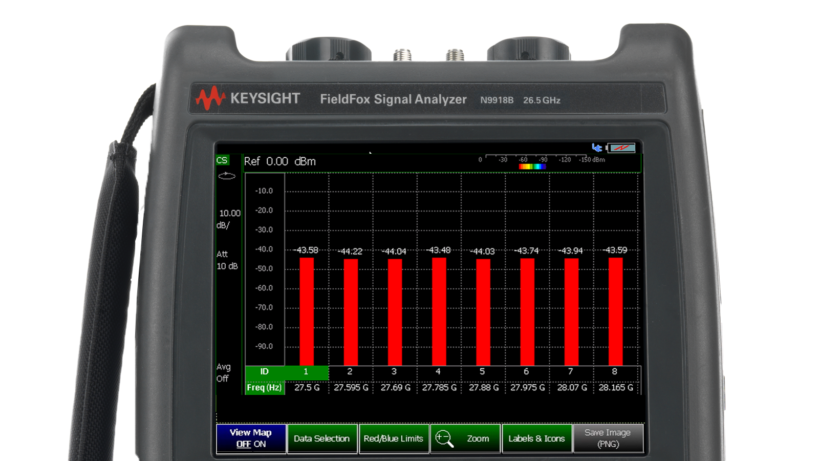Image resolution: width=819 pixels, height=461 pixels.
Task: Select the 27.785 G frequency cell
Action: click(439, 388)
